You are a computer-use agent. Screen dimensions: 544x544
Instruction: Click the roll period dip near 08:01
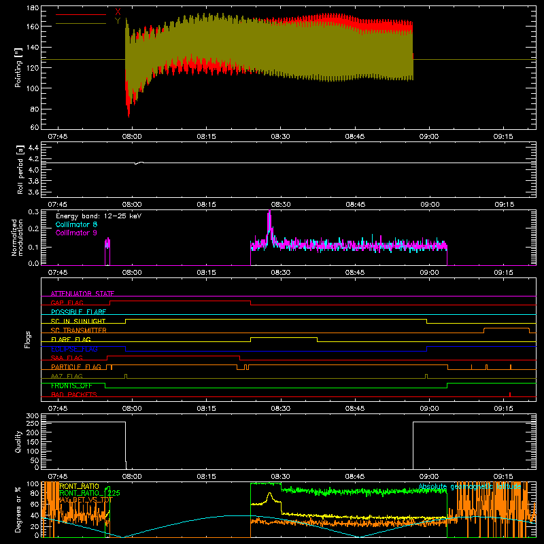tap(136, 163)
